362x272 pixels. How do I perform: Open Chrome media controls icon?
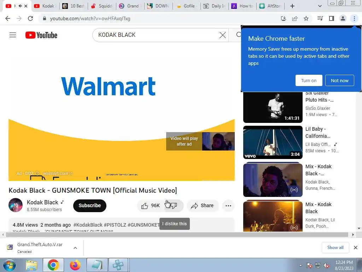point(320,18)
